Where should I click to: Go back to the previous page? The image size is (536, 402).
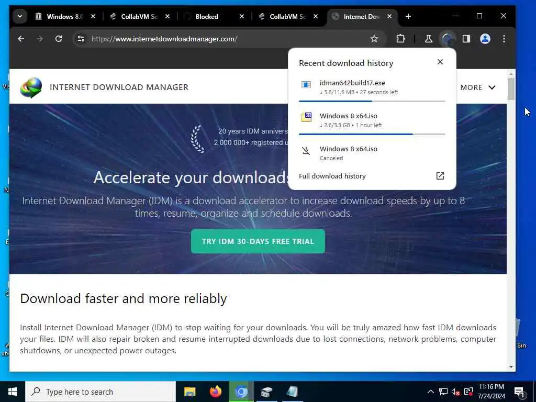tap(21, 39)
